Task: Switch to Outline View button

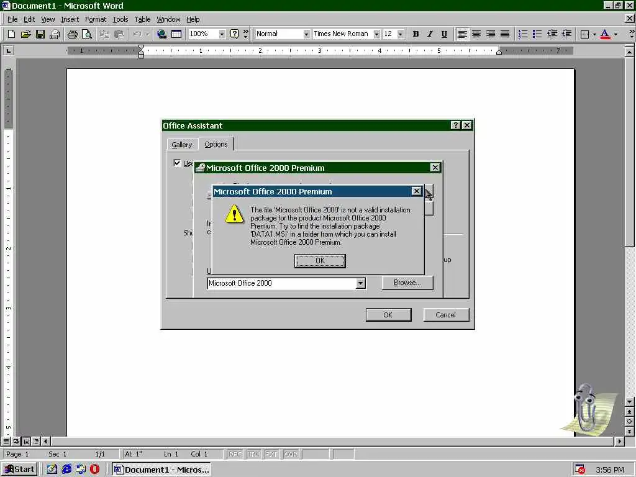Action: coord(36,441)
